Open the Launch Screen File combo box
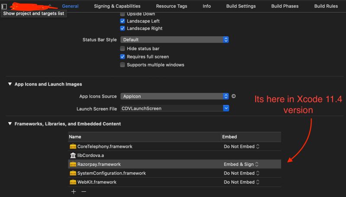This screenshot has height=197, width=346. 174,108
